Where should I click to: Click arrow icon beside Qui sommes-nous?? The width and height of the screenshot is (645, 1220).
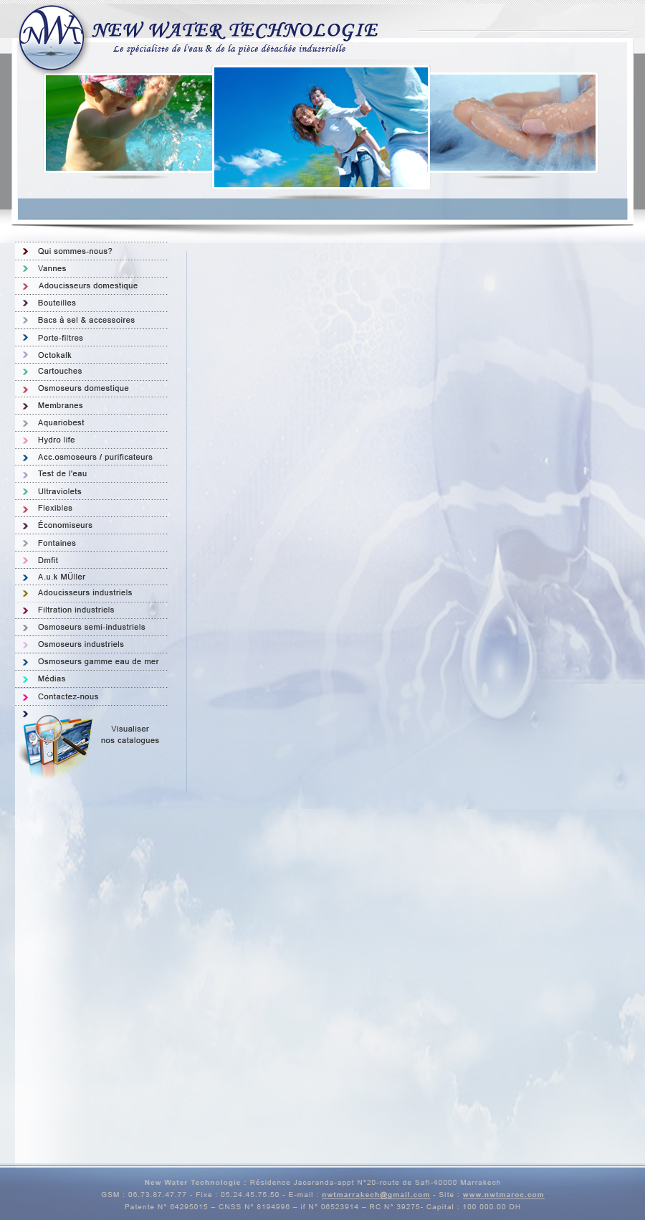[x=25, y=252]
